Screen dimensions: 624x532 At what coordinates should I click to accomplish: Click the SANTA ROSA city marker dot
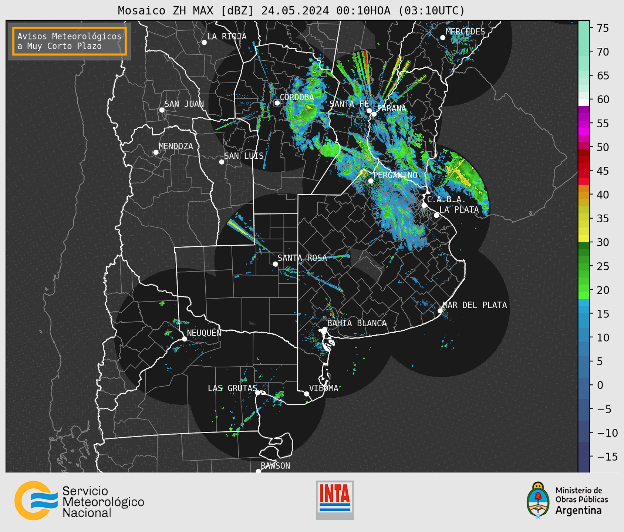275,264
